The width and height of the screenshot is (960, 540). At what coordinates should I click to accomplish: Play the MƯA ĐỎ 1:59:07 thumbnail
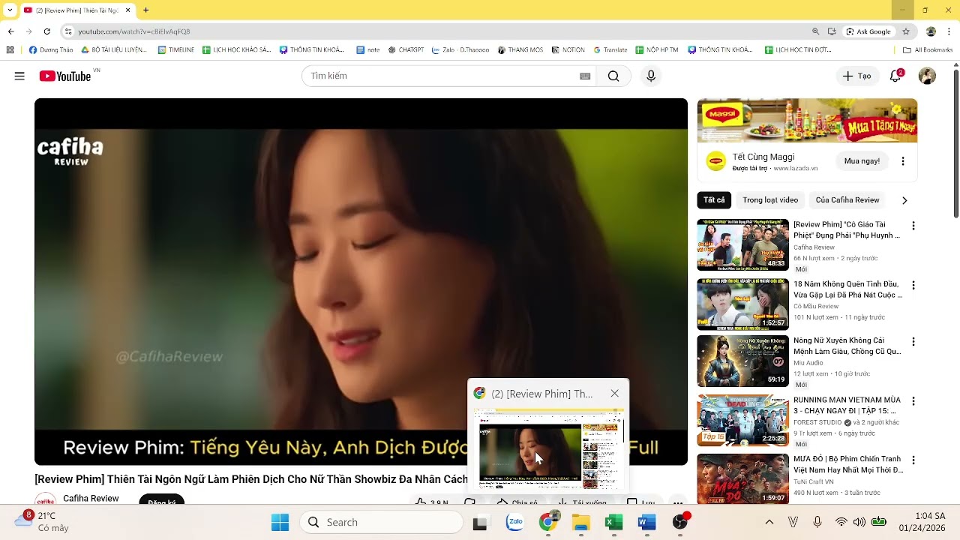point(742,479)
